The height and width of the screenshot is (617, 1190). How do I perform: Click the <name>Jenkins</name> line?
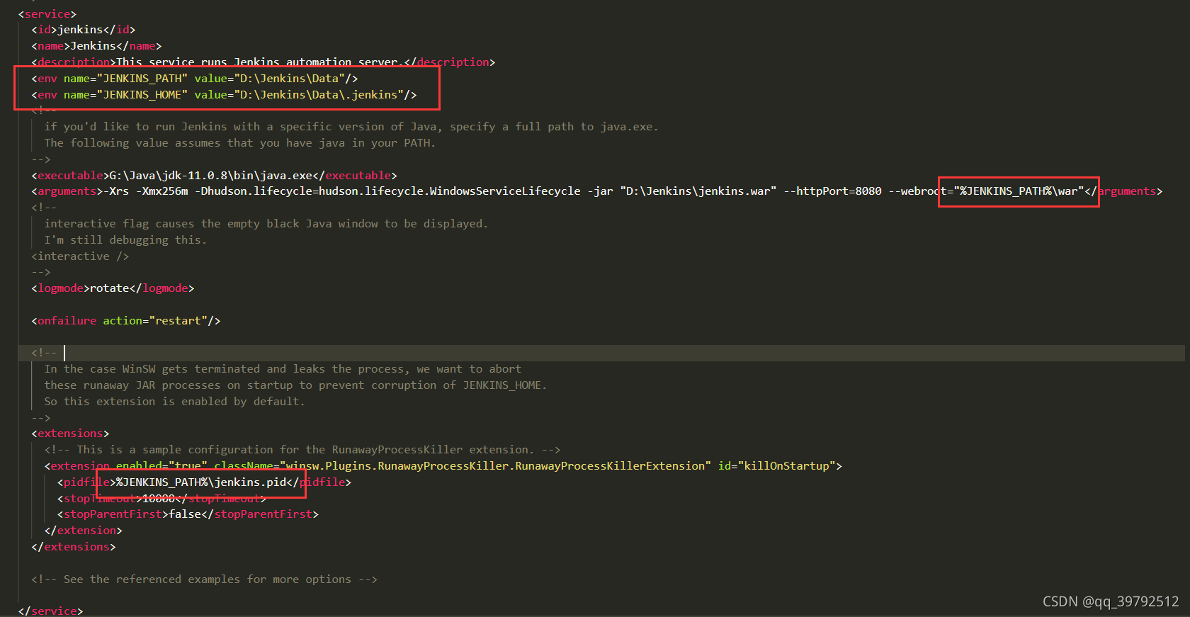[96, 46]
